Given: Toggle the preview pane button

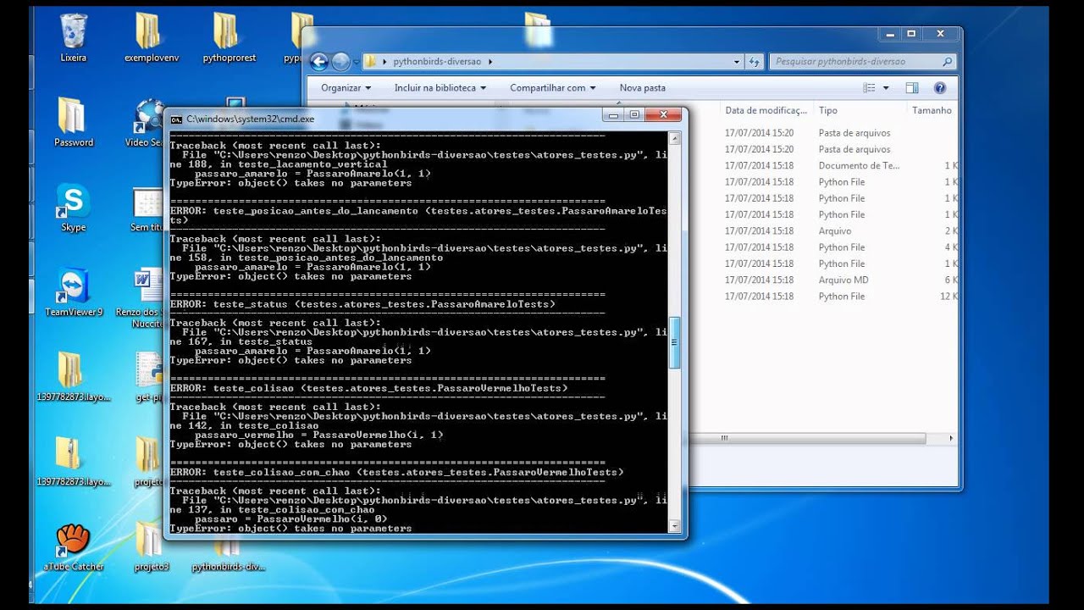Looking at the screenshot, I should click(911, 87).
